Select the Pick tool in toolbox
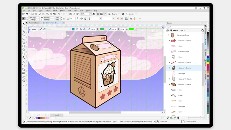 (x=23, y=24)
